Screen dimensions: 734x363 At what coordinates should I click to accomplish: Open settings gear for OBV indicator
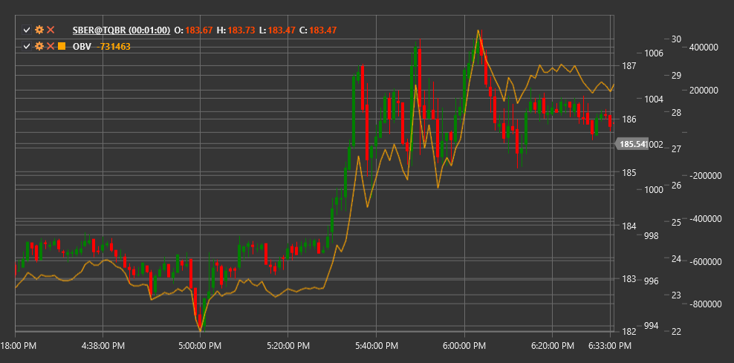click(39, 46)
